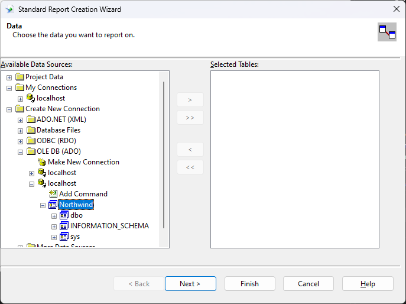Click localhost icon under My Connections
406x304 pixels.
click(31, 98)
